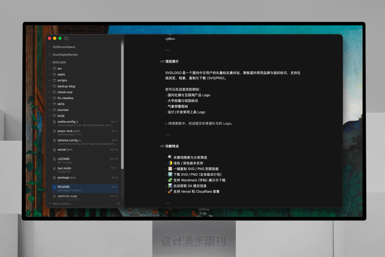Click the sidebar filter settings icon
The height and width of the screenshot is (257, 385).
pos(118,204)
